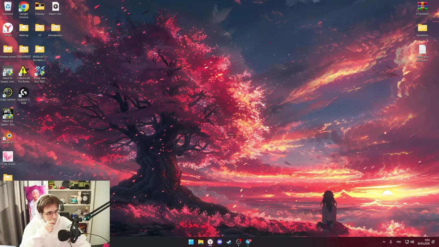This screenshot has width=439, height=247.
Task: Select Need for Speed Underground shortcut
Action: tap(8, 74)
